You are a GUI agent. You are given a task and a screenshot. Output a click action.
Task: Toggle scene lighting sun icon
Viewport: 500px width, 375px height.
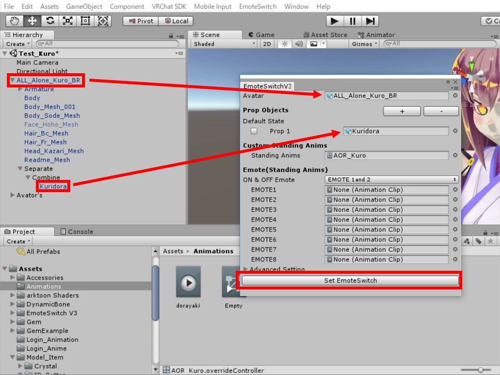284,44
